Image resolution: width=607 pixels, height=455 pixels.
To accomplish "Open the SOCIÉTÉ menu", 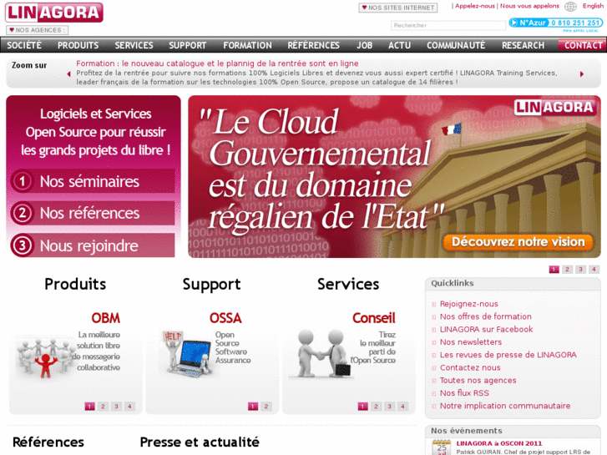I will [x=24, y=45].
